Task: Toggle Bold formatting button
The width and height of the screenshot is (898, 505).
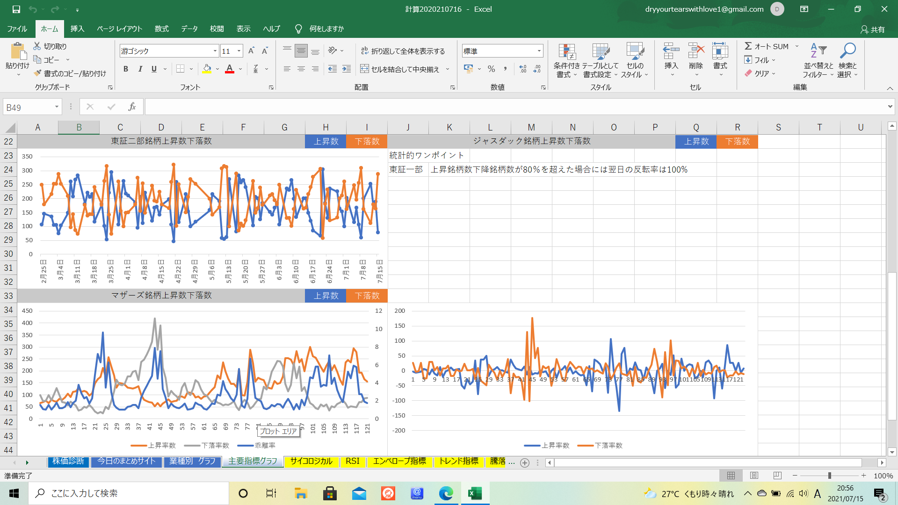Action: point(126,69)
